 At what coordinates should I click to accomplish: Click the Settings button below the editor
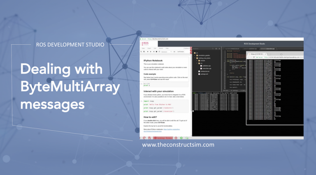(234, 90)
